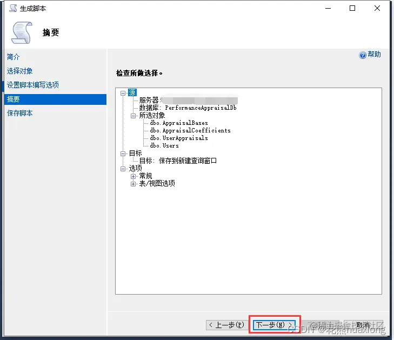Image resolution: width=394 pixels, height=340 pixels.
Task: Select the 服务器 tree row
Action: pyautogui.click(x=188, y=100)
